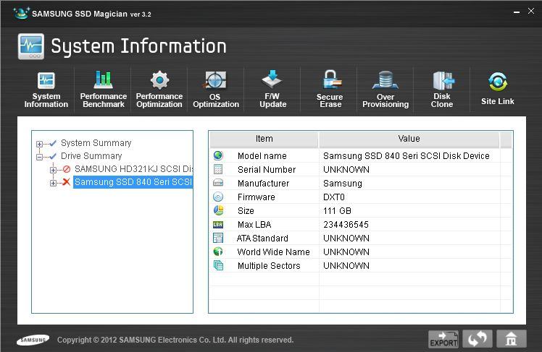Viewport: 542px width, 352px height.
Task: Click the Samsung logo in footer
Action: click(33, 340)
